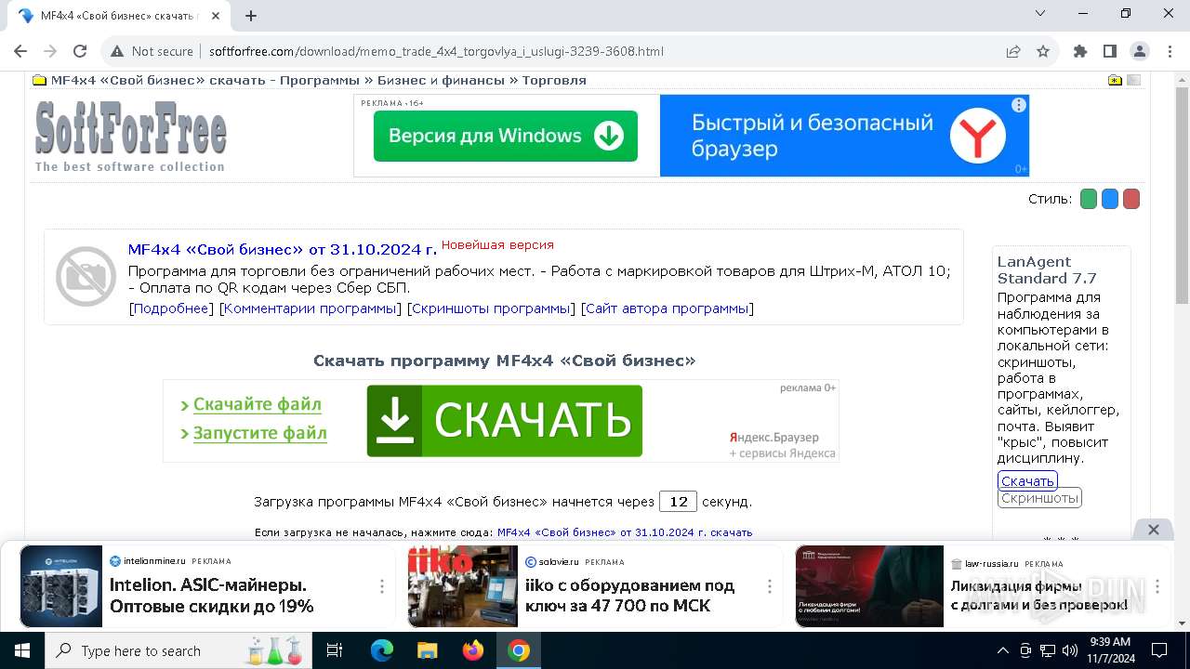
Task: Open the Intelion ASIC-майнеры ad
Action: [x=212, y=596]
